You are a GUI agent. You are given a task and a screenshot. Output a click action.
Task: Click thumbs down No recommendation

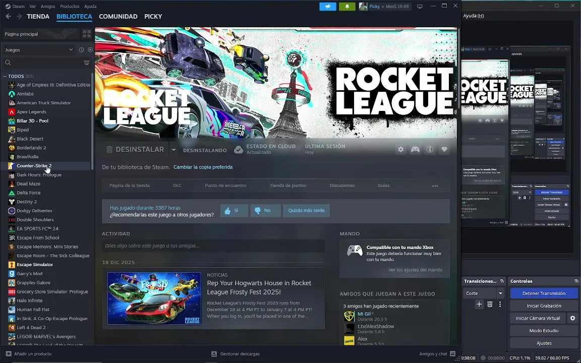pos(265,210)
